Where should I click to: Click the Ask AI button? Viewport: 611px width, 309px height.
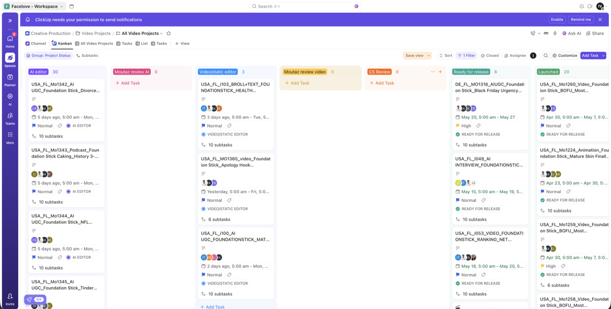pyautogui.click(x=572, y=34)
